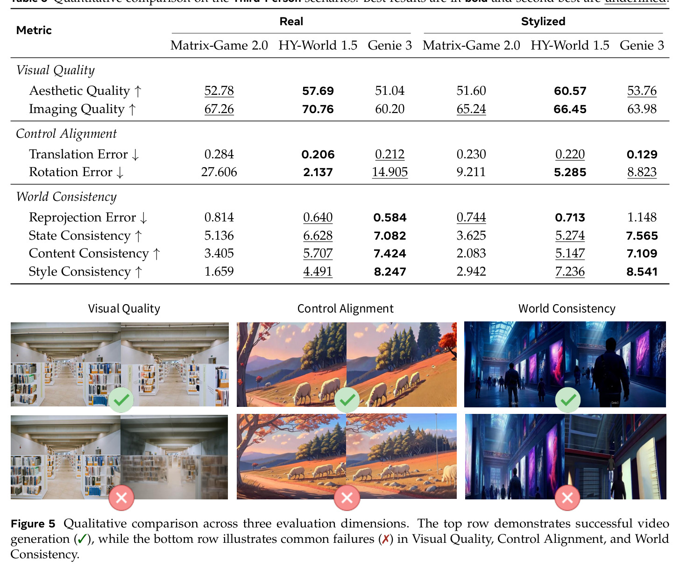Click the 'Rotation Error ↓' row label
This screenshot has height=569, width=680.
(x=77, y=172)
